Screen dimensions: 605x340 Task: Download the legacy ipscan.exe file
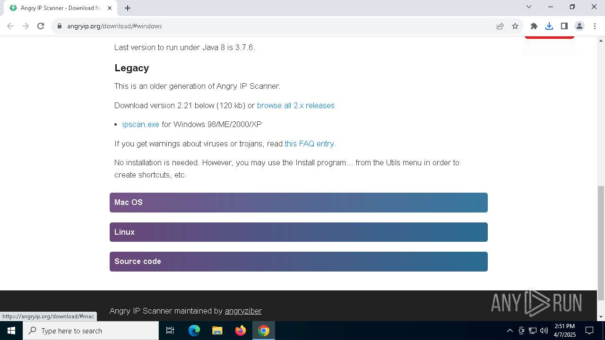pyautogui.click(x=141, y=124)
